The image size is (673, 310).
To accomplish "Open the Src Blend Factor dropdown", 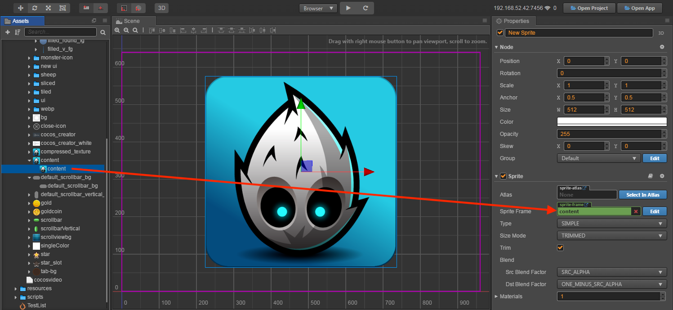I will tap(612, 272).
